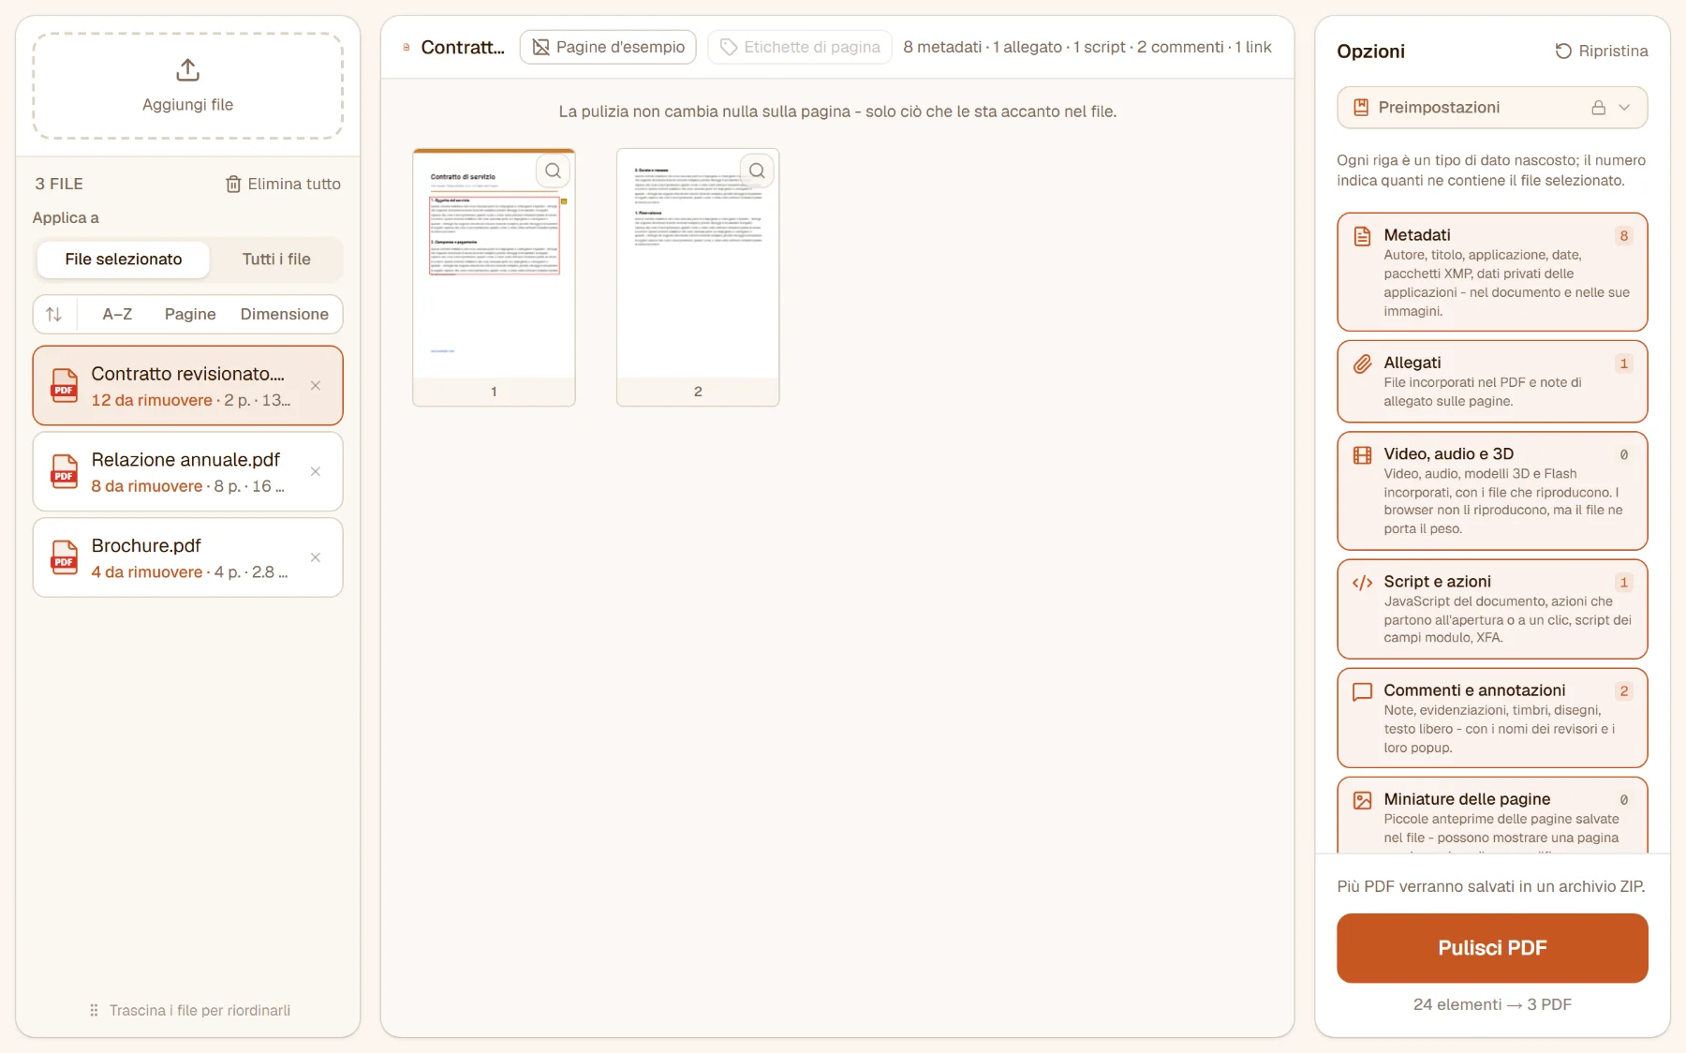This screenshot has height=1053, width=1686.
Task: Click the trash icon next to Elimina tutto
Action: point(233,184)
